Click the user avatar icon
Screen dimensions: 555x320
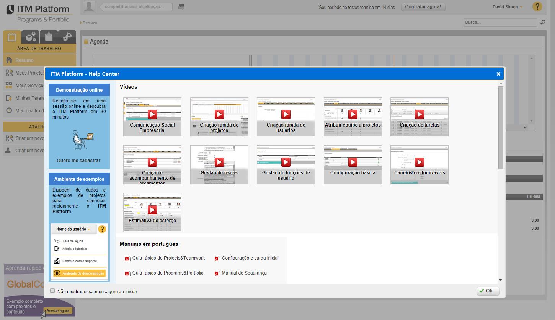click(89, 6)
